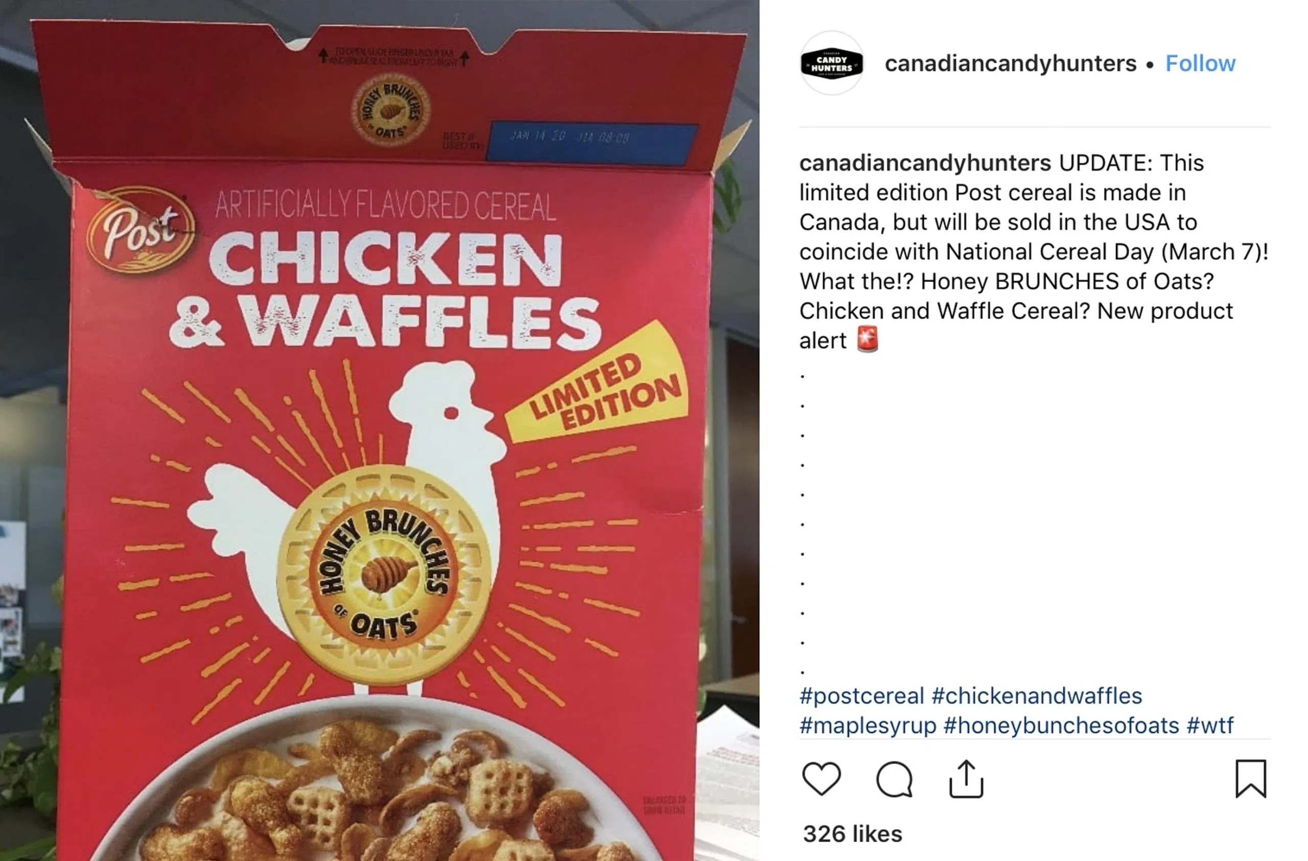
Task: Open canadiancandyhunters username in the caption
Action: tap(925, 163)
